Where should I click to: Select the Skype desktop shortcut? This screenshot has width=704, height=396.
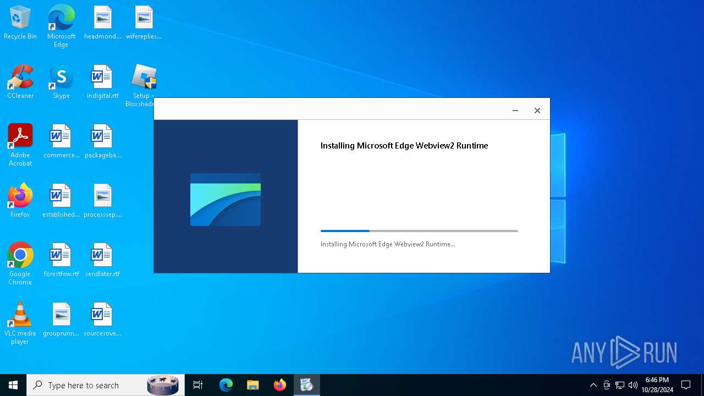61,82
